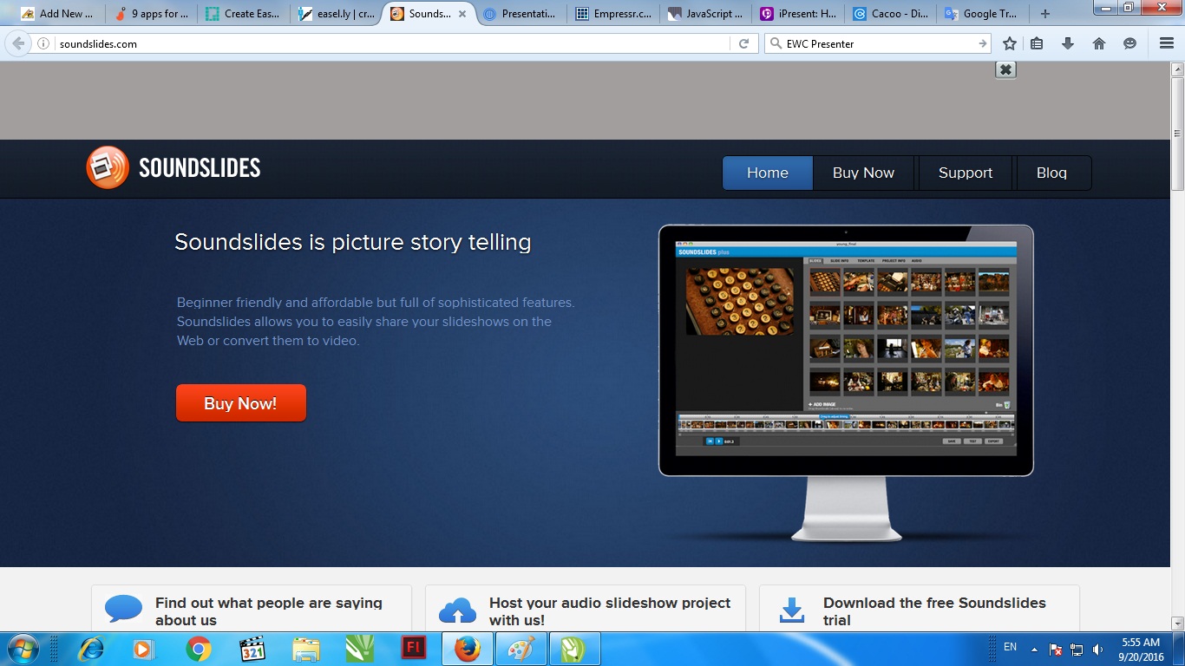Open the Firefox hamburger menu
This screenshot has height=666, width=1185.
[1167, 43]
